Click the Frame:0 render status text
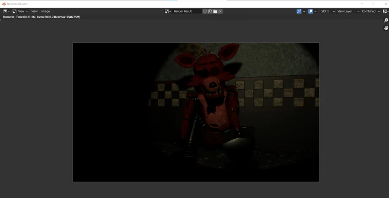The image size is (389, 198). click(x=41, y=17)
